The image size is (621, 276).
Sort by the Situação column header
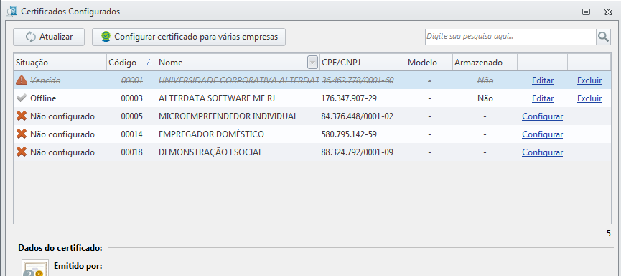(x=60, y=63)
